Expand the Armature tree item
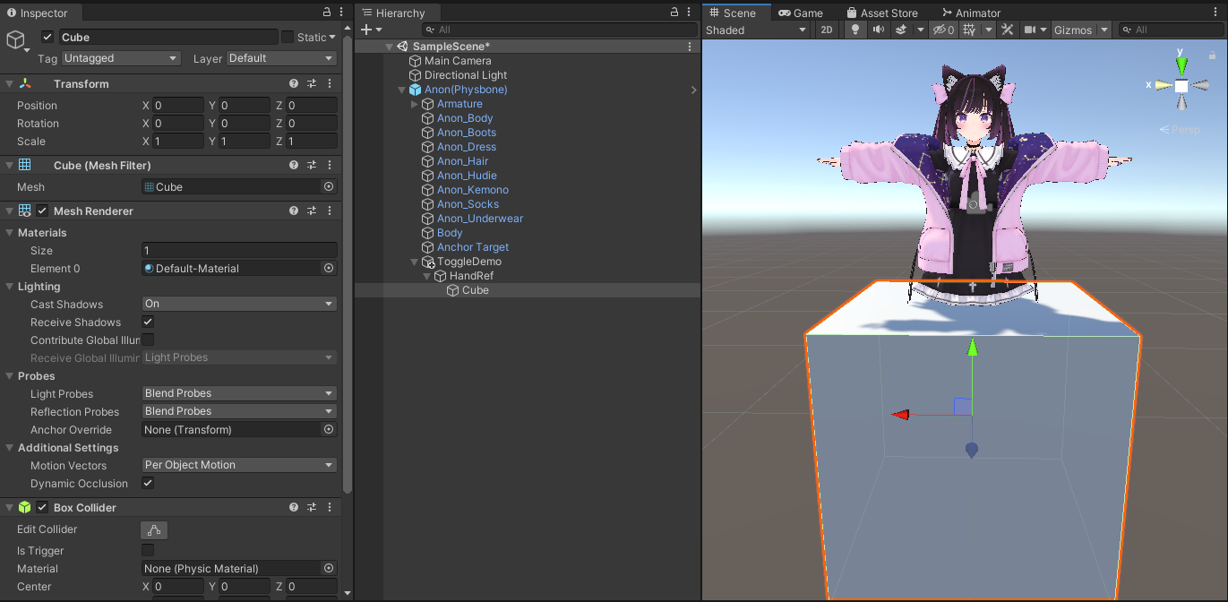The image size is (1228, 602). click(415, 104)
